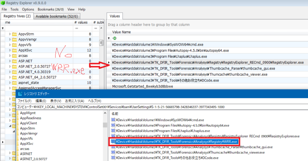Screen dimensions: 308x161
Task: Open お気に入り(A) menu in Registry Editor
Action: pos(75,101)
